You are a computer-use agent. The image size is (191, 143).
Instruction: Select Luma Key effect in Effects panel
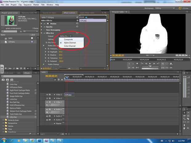[13, 99]
